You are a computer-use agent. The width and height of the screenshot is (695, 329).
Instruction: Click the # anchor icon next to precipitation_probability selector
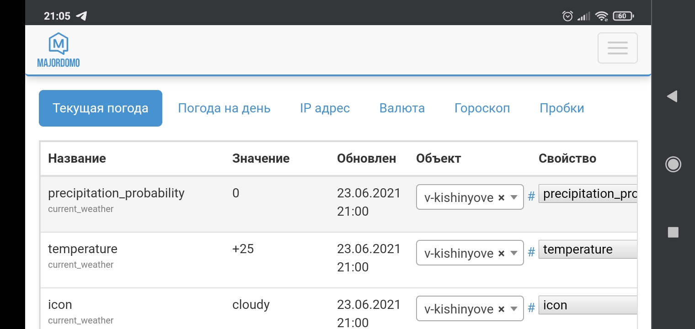coord(531,196)
